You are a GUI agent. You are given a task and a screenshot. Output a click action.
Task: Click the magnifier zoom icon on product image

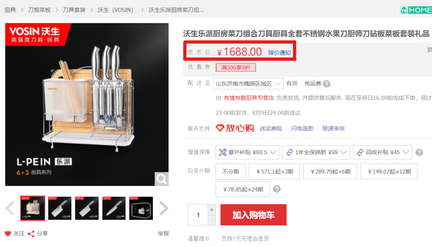(162, 179)
